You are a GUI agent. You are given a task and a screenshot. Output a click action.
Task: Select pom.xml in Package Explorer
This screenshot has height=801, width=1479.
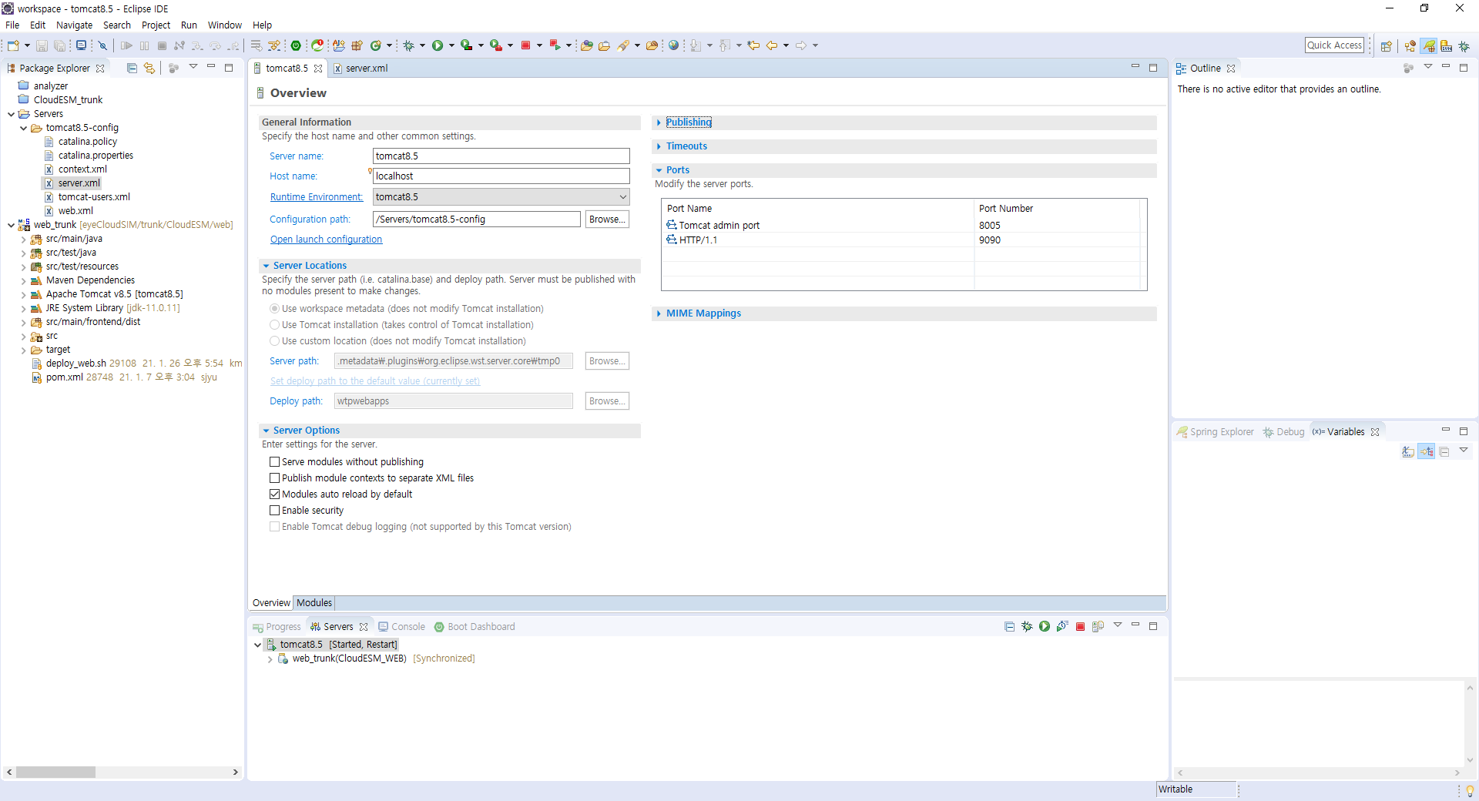[x=64, y=377]
